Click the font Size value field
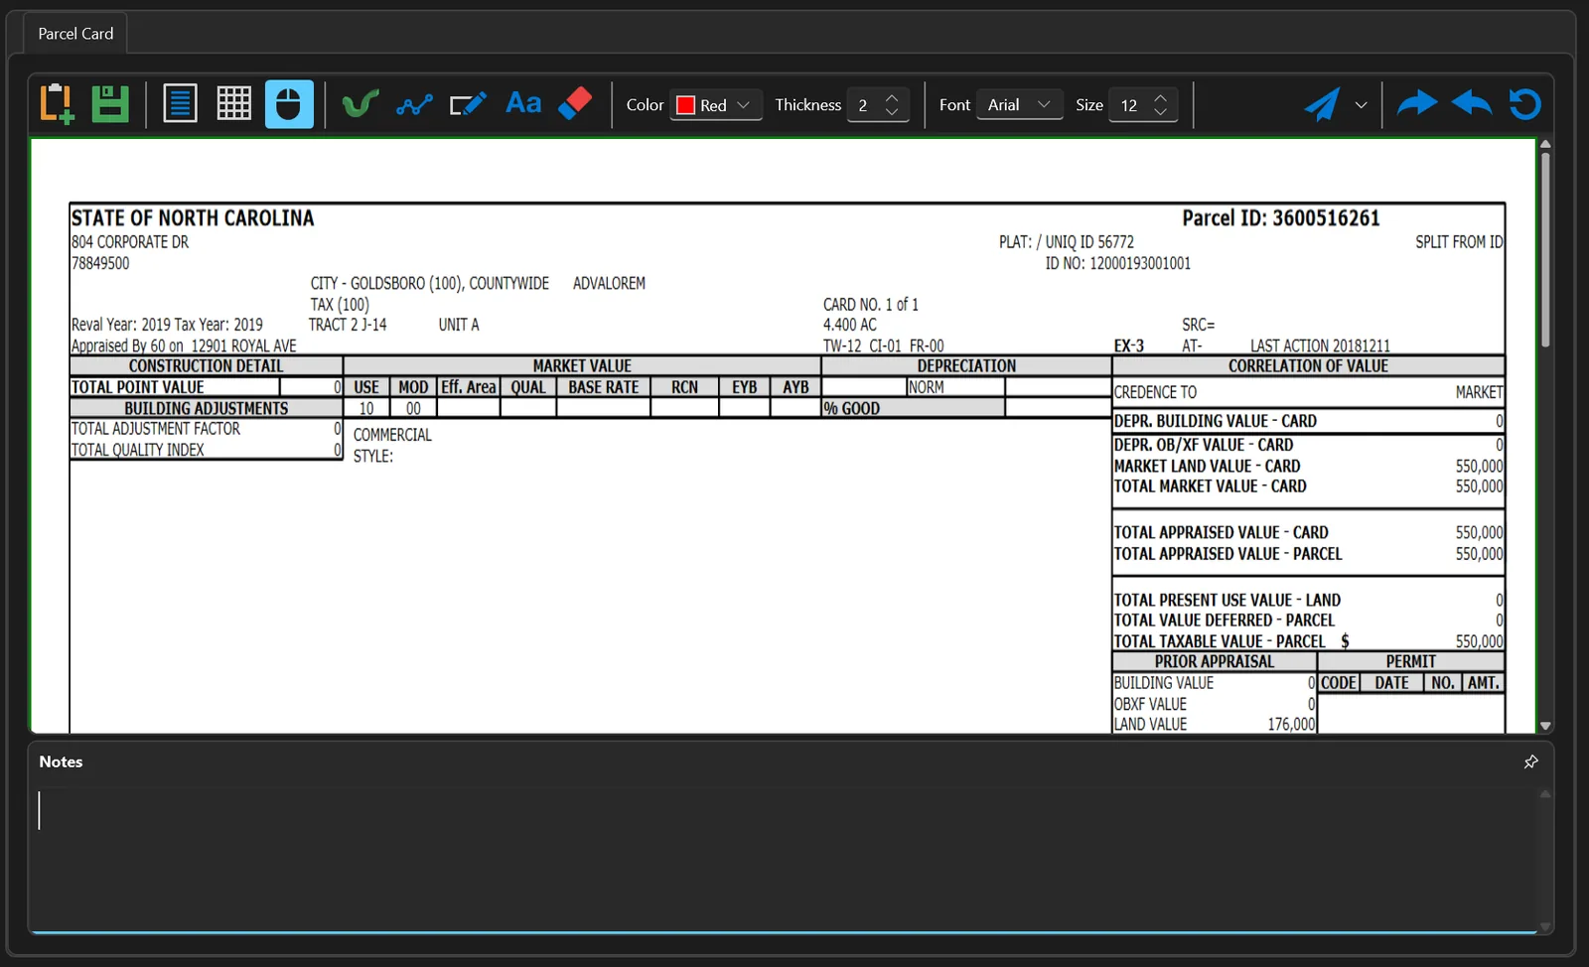This screenshot has height=967, width=1589. pyautogui.click(x=1129, y=105)
